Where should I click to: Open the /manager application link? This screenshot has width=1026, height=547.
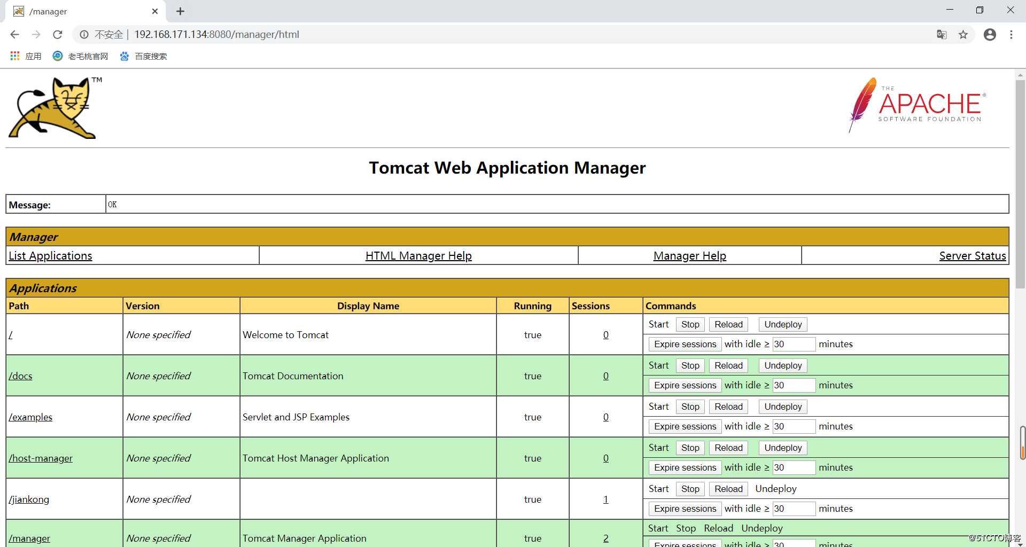point(29,538)
